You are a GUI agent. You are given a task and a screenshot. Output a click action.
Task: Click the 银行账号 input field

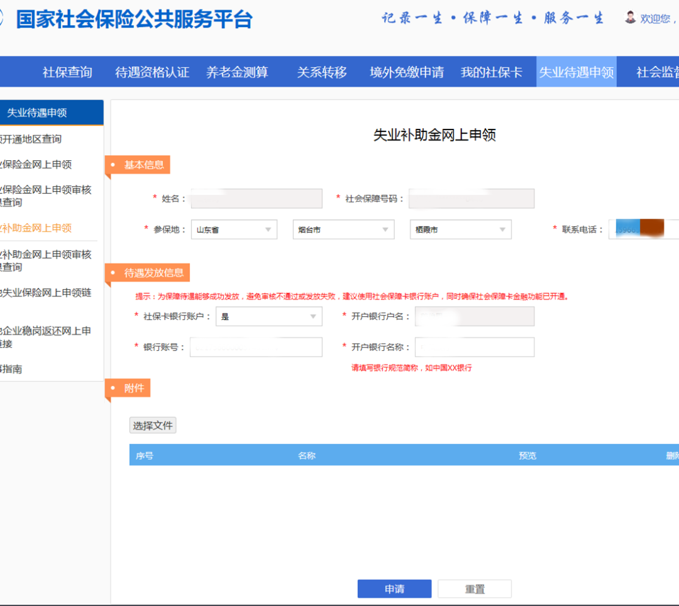[x=256, y=347]
